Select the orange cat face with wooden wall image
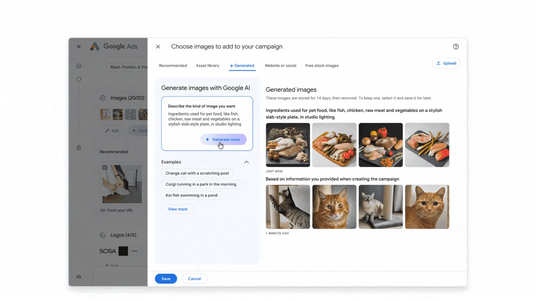This screenshot has height=301, width=536. point(427,207)
